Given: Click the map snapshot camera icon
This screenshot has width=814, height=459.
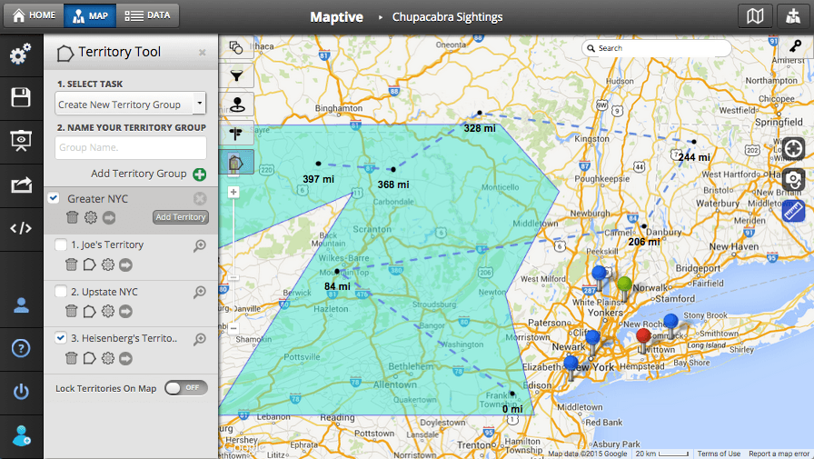Looking at the screenshot, I should tap(793, 179).
